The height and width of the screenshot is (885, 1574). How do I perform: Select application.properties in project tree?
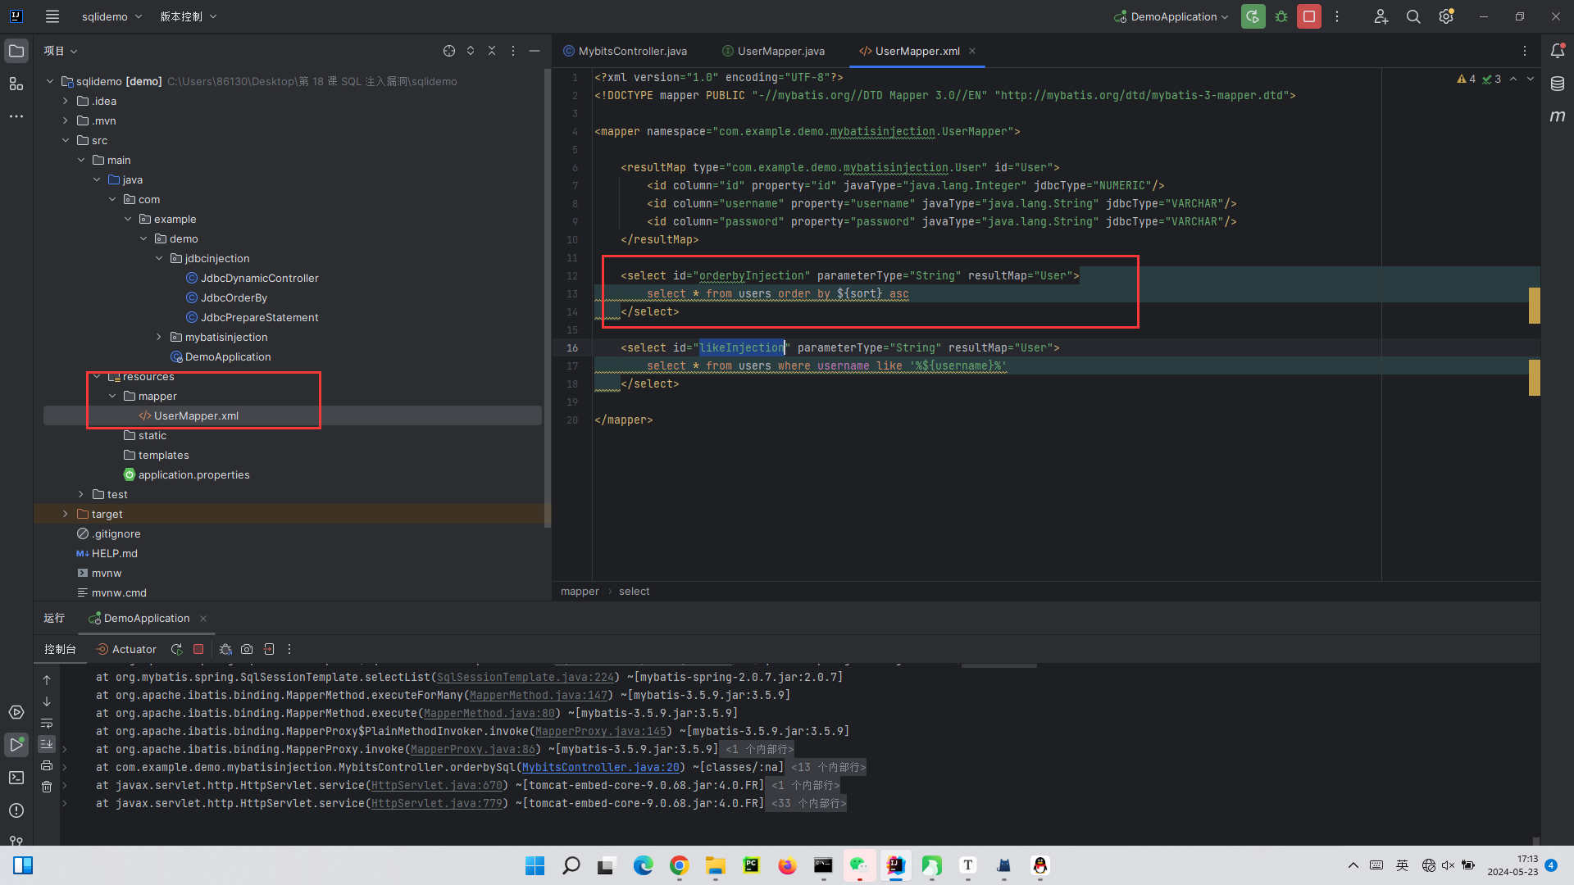click(x=193, y=474)
